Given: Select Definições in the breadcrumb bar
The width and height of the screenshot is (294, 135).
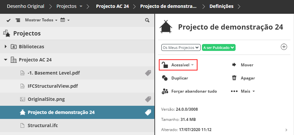Looking at the screenshot, I should coord(221,6).
